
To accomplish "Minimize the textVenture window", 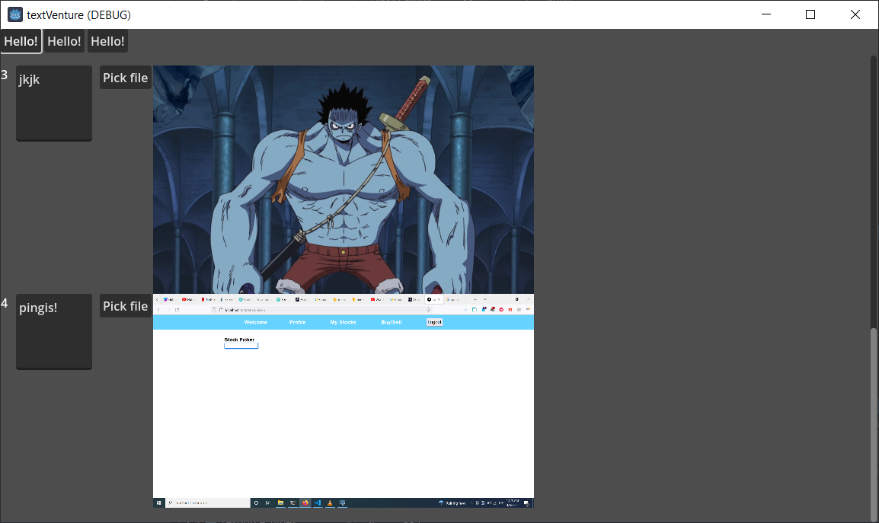I will point(766,14).
